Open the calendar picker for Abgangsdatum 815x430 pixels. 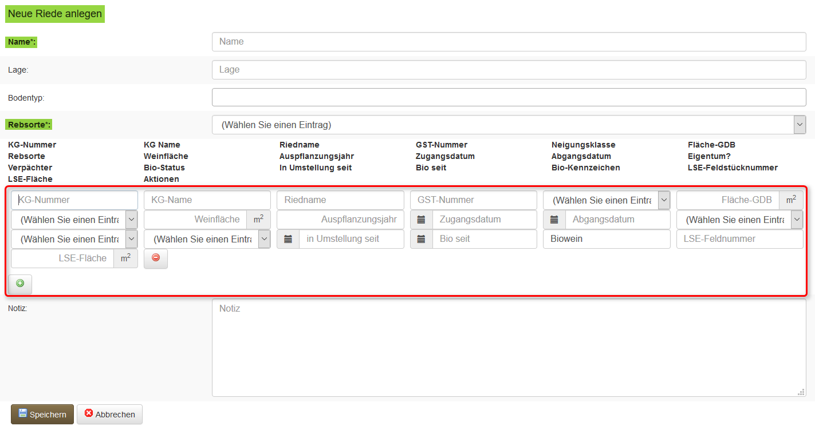554,220
